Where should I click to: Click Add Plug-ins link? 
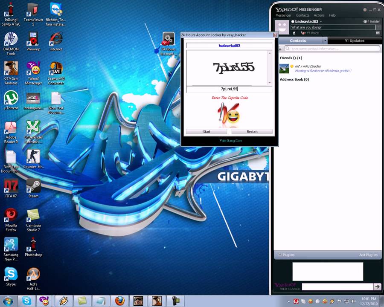click(368, 255)
